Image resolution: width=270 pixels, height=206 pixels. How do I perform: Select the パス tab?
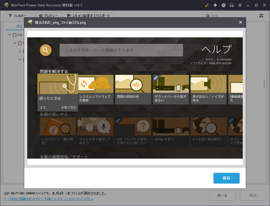pos(19,26)
